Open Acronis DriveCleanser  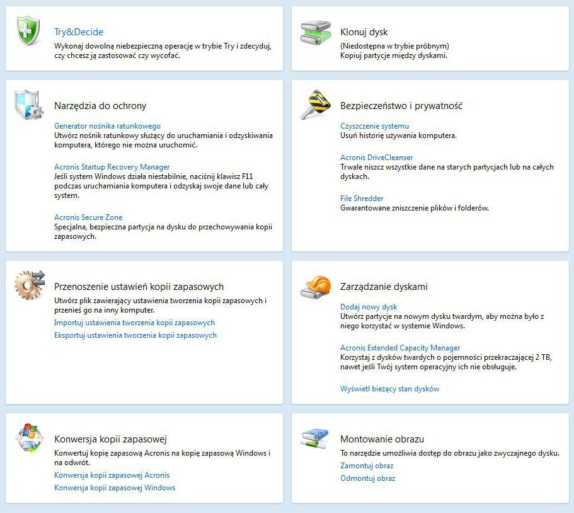(376, 158)
